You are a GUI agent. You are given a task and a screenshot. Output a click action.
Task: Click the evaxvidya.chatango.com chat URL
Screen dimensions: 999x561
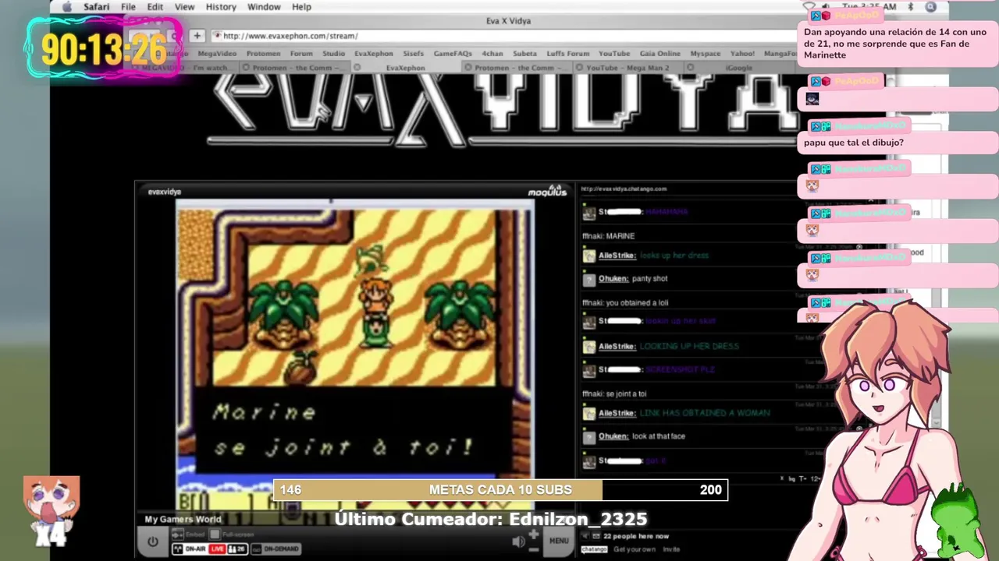tap(624, 189)
